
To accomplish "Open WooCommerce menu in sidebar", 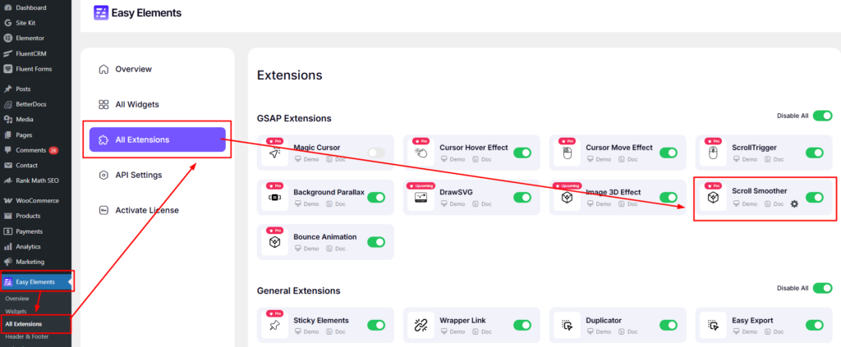I will (x=37, y=200).
